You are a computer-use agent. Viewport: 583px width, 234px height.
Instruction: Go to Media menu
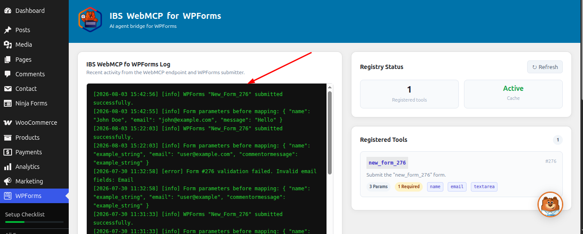pyautogui.click(x=34, y=45)
